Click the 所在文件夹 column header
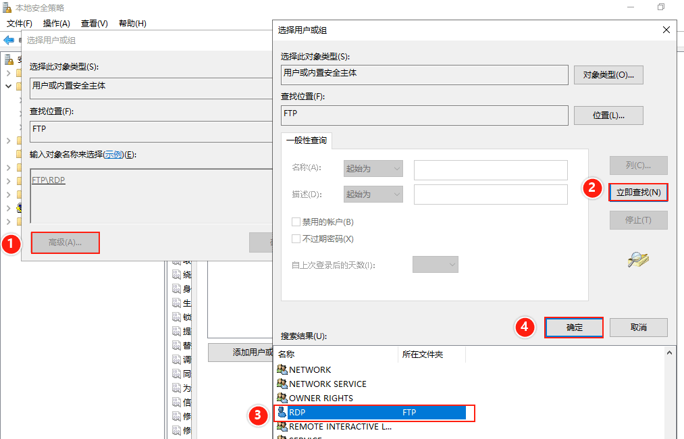This screenshot has width=684, height=439. coord(432,355)
